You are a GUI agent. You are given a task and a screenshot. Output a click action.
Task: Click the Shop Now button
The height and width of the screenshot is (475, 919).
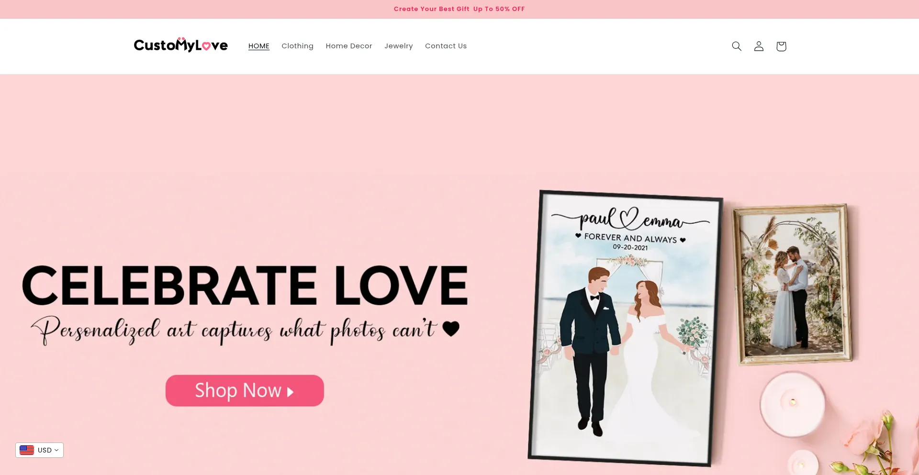click(245, 390)
